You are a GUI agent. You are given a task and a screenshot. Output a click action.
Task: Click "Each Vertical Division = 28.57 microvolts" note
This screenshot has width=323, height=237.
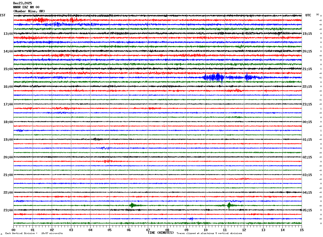click(x=34, y=233)
